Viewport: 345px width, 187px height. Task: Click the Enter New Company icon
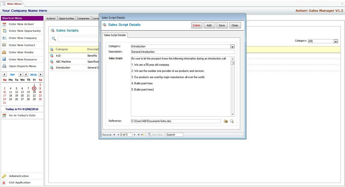pos(4,38)
